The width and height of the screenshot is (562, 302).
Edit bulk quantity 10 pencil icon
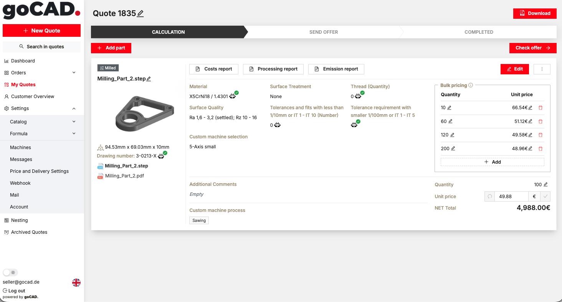tap(450, 108)
